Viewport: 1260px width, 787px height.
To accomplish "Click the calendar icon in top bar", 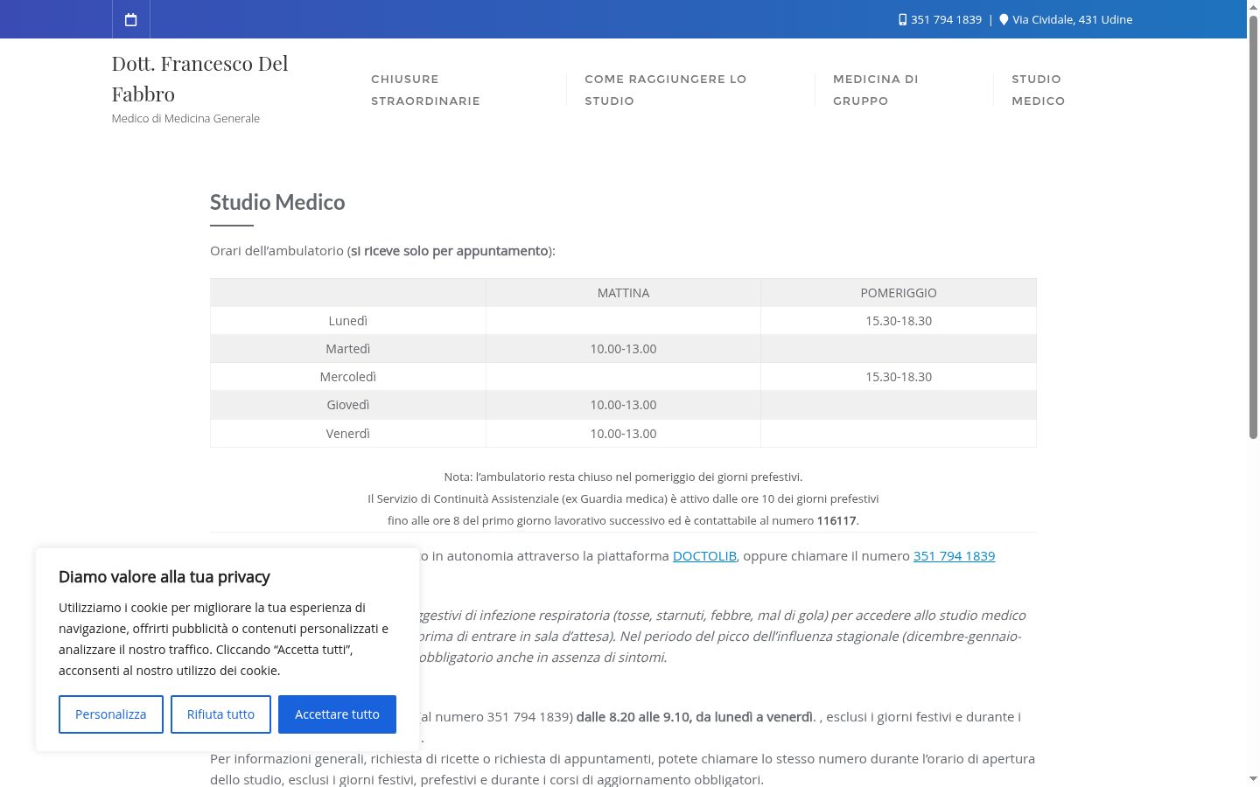I will 131,19.
